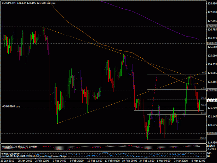Click the 1 Mar 04:00 time label
The height and width of the screenshot is (163, 217).
tap(164, 161)
